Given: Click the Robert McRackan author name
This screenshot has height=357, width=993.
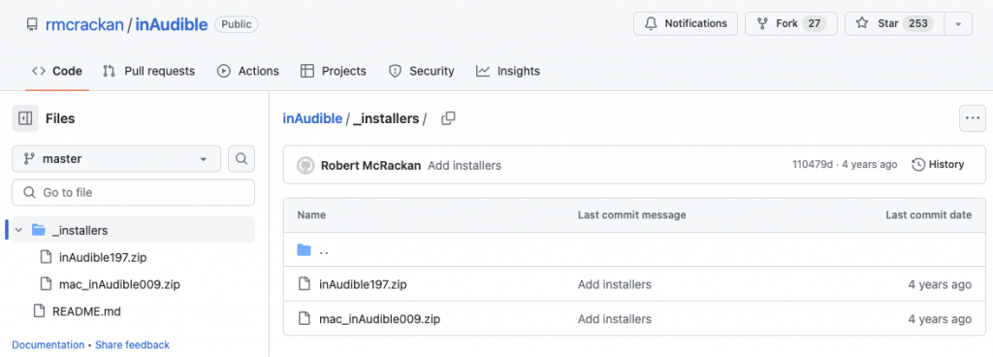Looking at the screenshot, I should (x=370, y=165).
